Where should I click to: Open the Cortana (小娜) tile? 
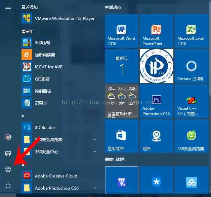click(192, 66)
